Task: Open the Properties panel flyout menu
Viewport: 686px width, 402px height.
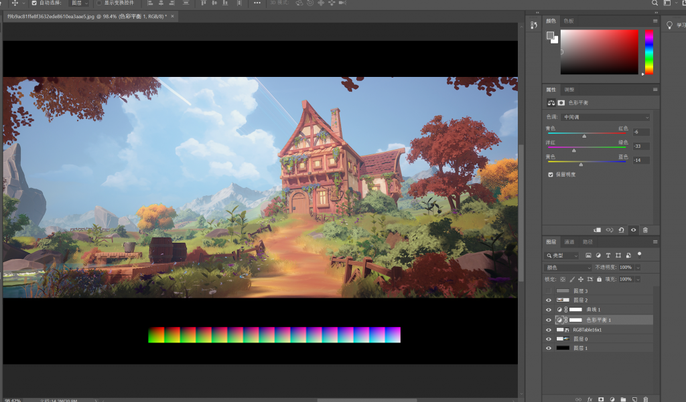Action: (x=655, y=90)
